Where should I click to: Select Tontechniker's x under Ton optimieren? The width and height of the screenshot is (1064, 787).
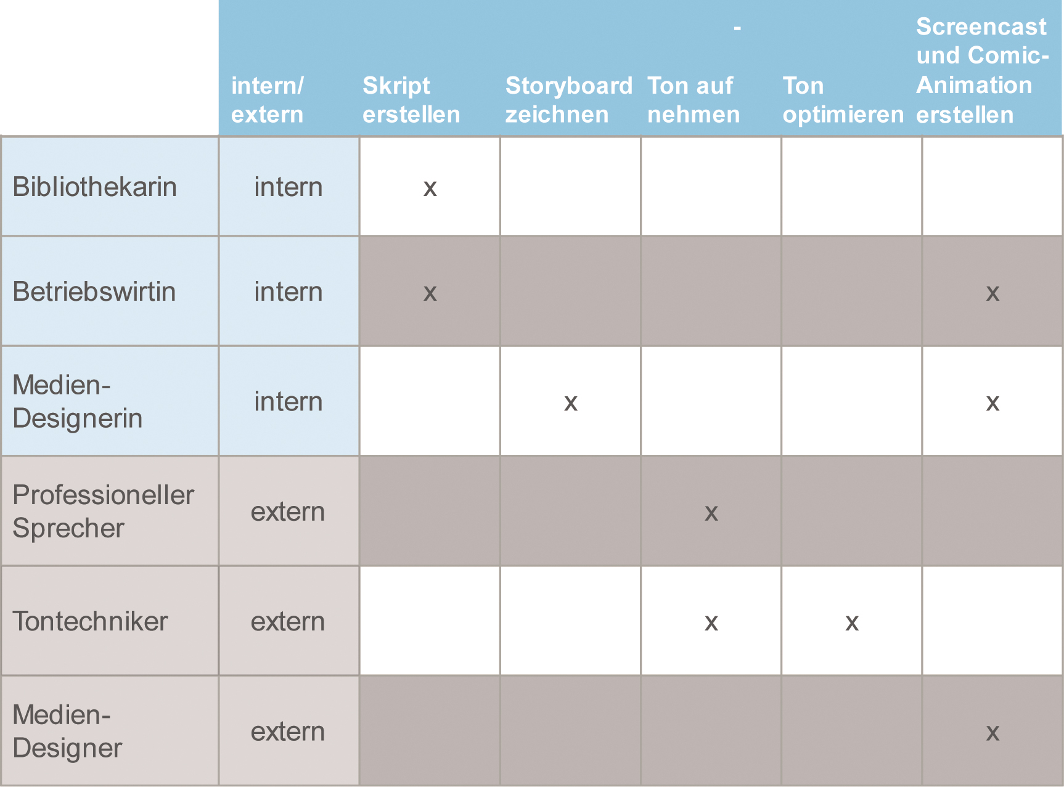(x=852, y=623)
